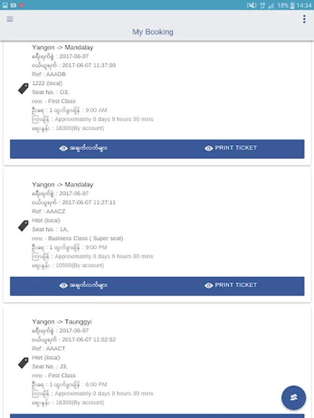Screen dimensions: 314x418
Task: Select the My Booking title
Action: (x=153, y=32)
